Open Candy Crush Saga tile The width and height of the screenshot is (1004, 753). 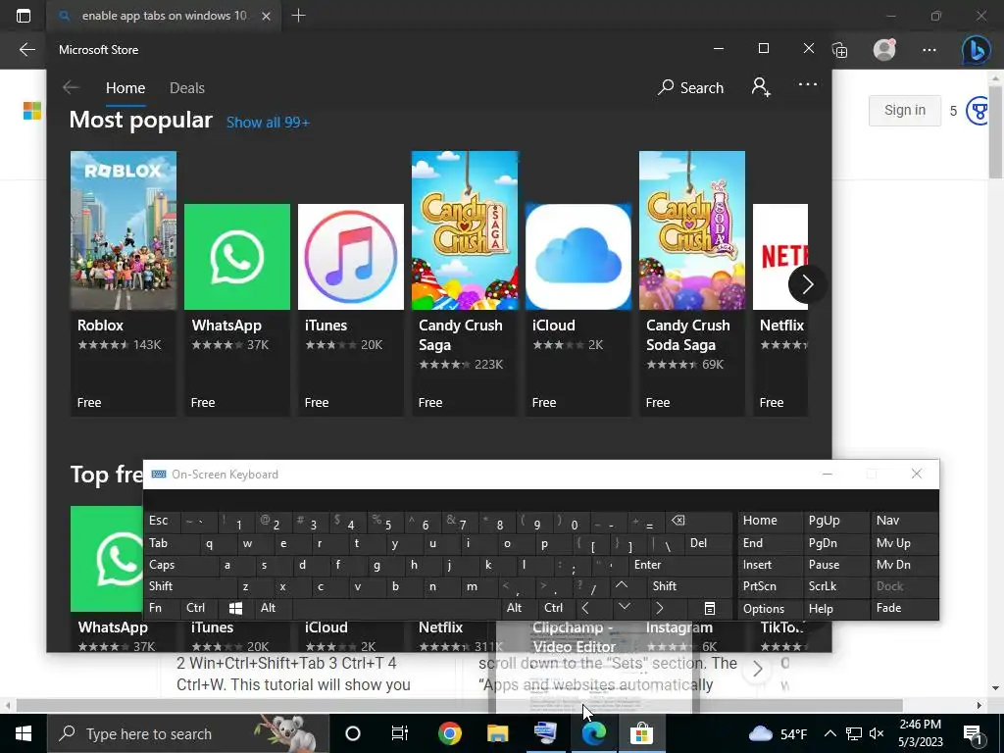click(465, 283)
